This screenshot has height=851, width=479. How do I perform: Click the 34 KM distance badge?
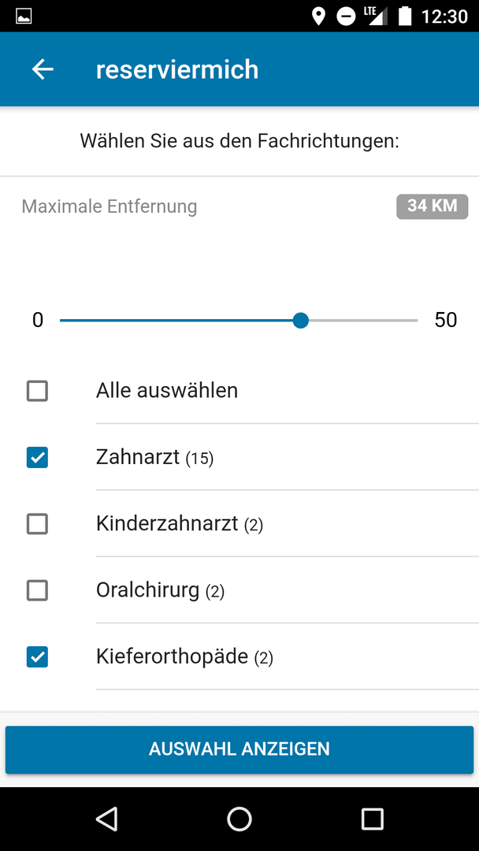tap(433, 206)
